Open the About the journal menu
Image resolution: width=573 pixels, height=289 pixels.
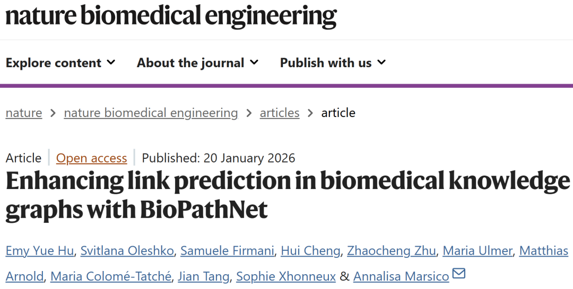tap(197, 63)
